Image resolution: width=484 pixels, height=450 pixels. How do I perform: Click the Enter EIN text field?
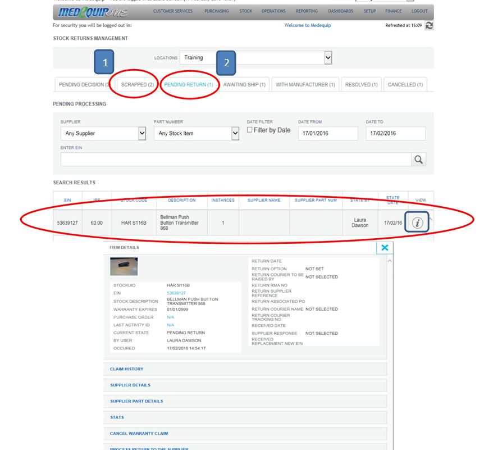[236, 160]
